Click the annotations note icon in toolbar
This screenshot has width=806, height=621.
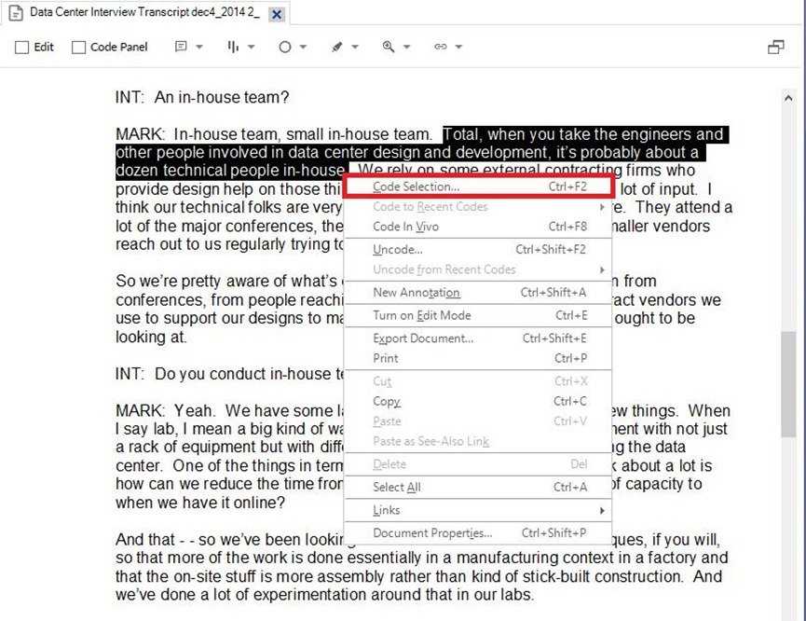point(181,47)
